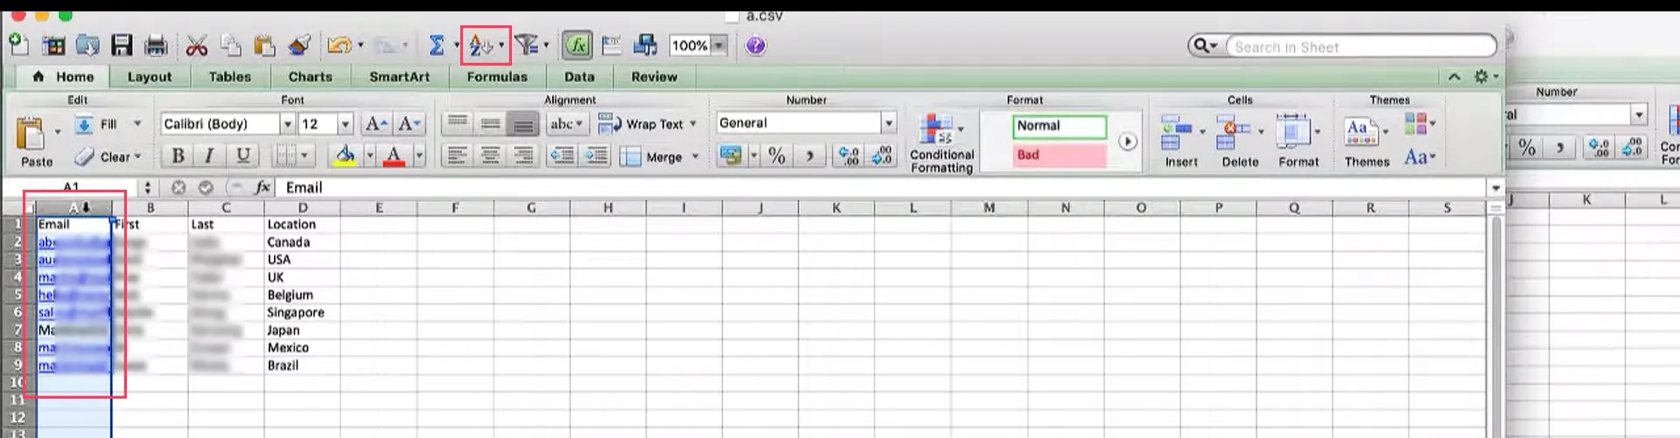The image size is (1680, 438).
Task: Switch to the Home ribbon tab
Action: pos(64,77)
